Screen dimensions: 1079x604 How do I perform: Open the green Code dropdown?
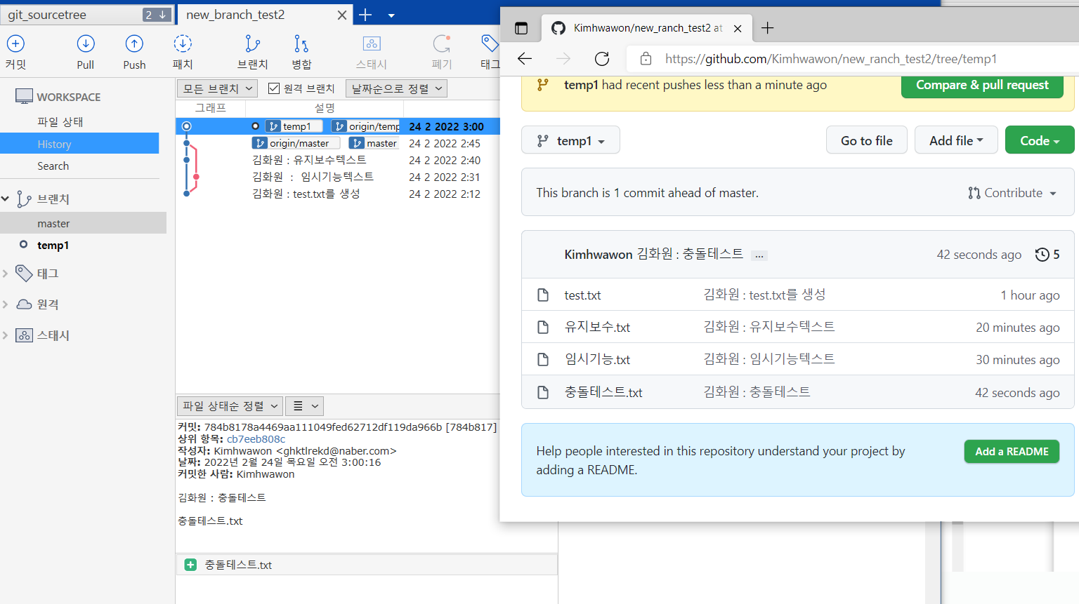(1040, 141)
